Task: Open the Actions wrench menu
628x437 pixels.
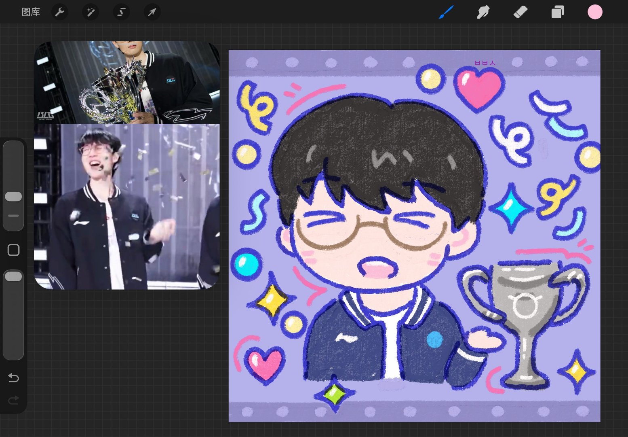Action: pyautogui.click(x=60, y=12)
